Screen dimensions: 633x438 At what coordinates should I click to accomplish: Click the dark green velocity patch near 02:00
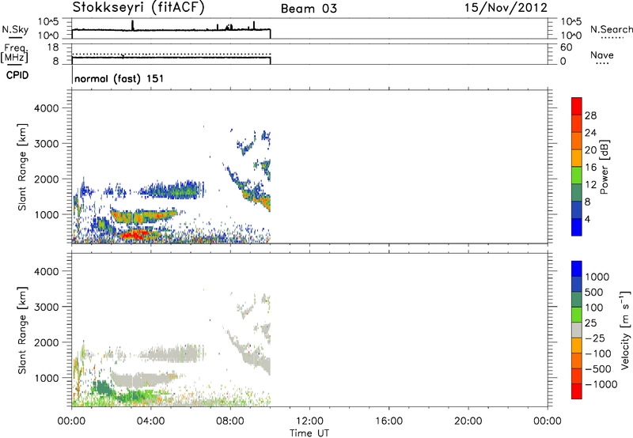(104, 388)
